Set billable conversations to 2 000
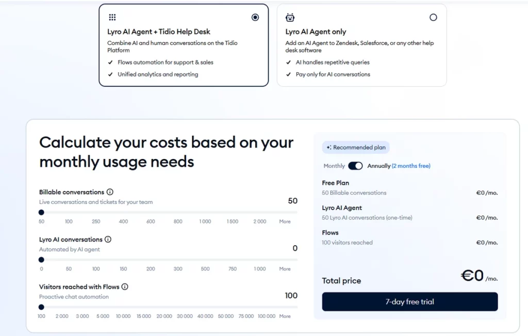 [260, 221]
